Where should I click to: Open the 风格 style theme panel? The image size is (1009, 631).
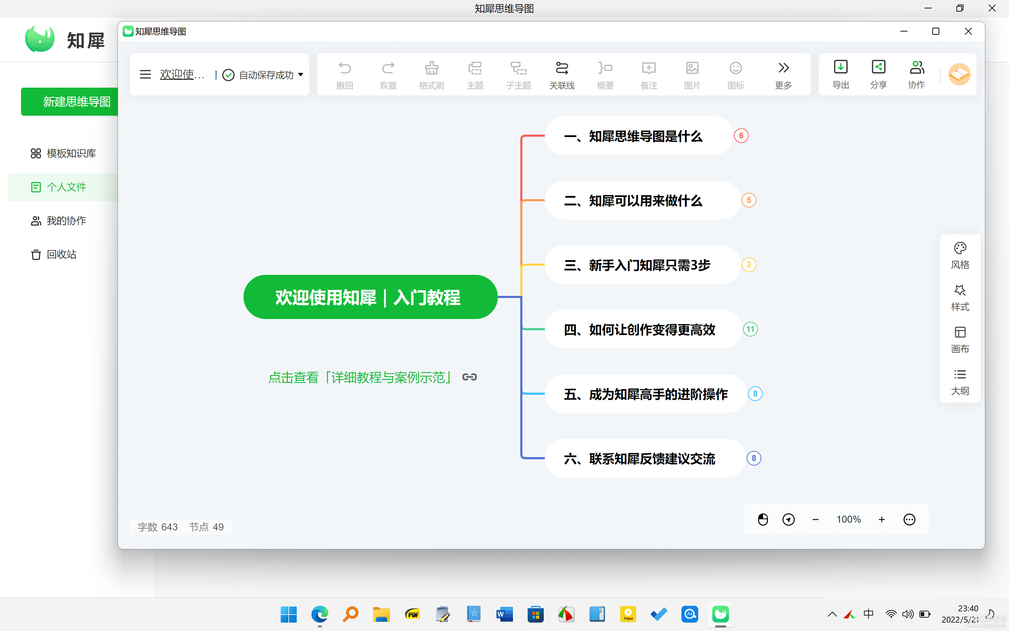960,256
